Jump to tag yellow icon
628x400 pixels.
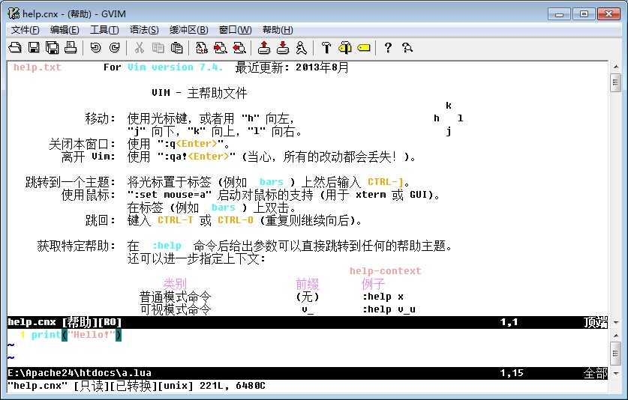click(364, 48)
